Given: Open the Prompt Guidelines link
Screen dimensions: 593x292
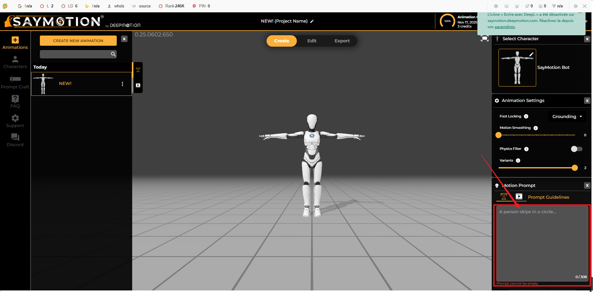Looking at the screenshot, I should pos(548,197).
